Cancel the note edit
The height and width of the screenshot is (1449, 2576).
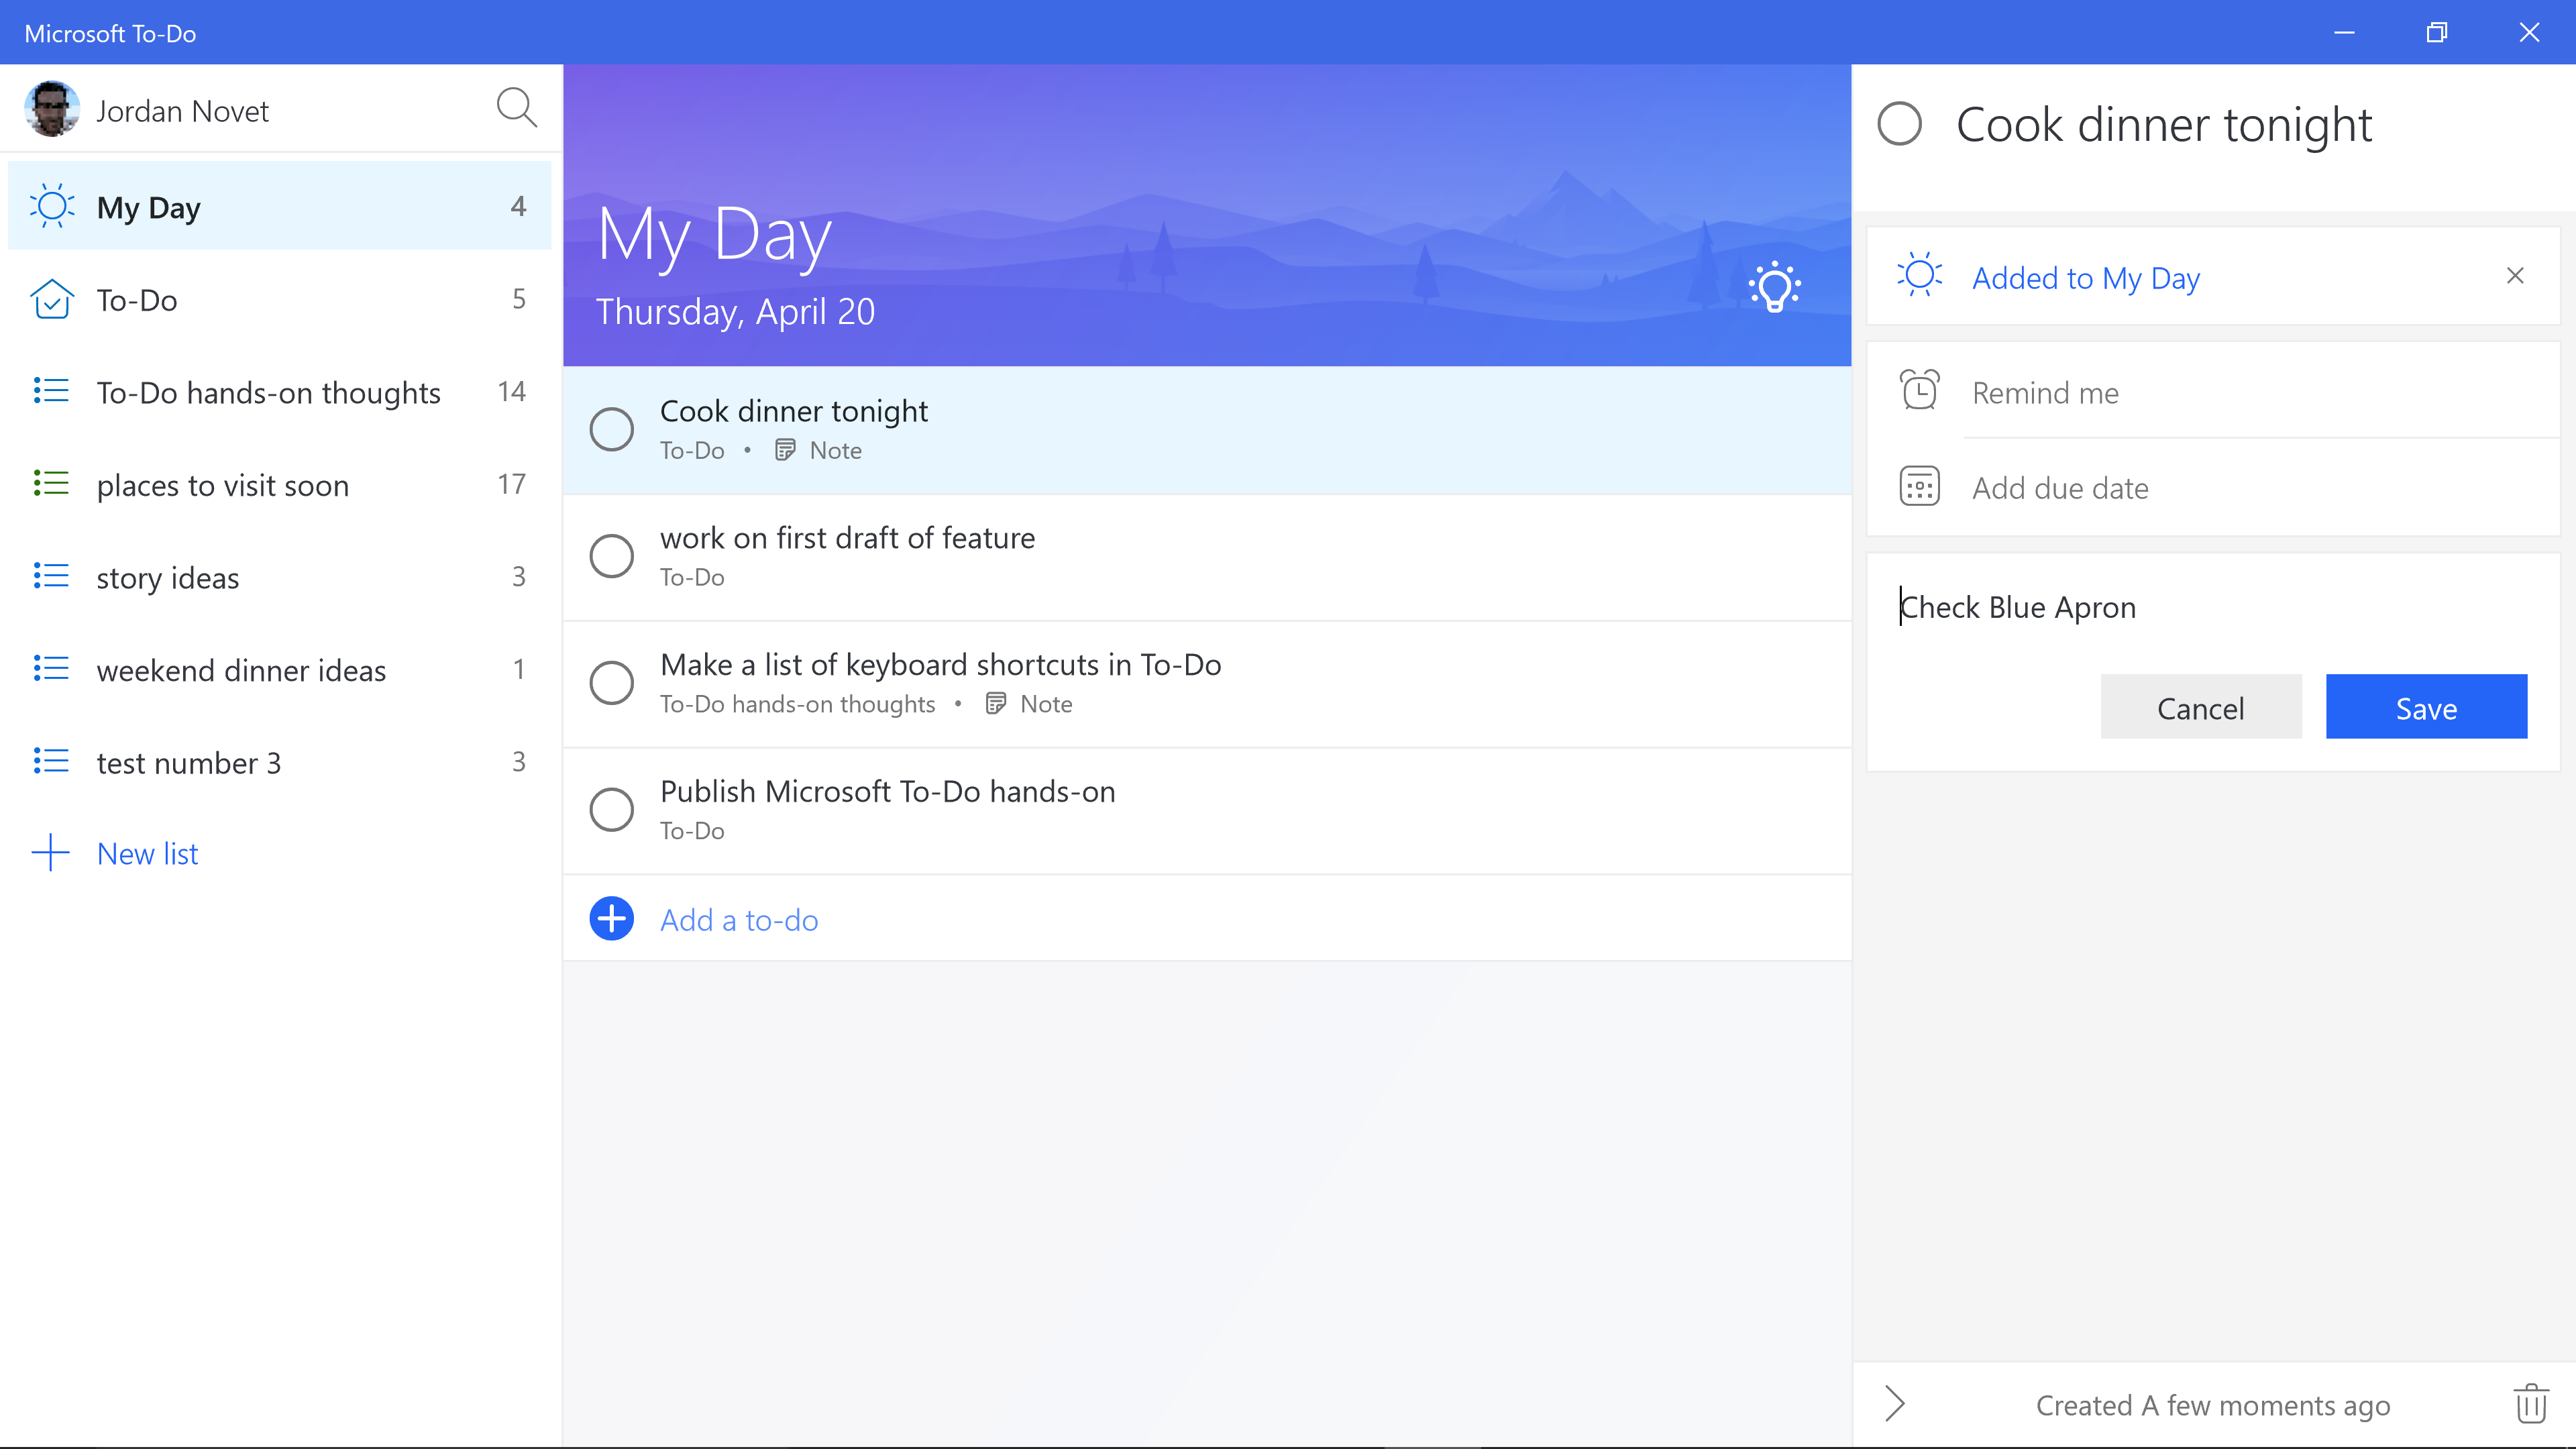(x=2201, y=707)
